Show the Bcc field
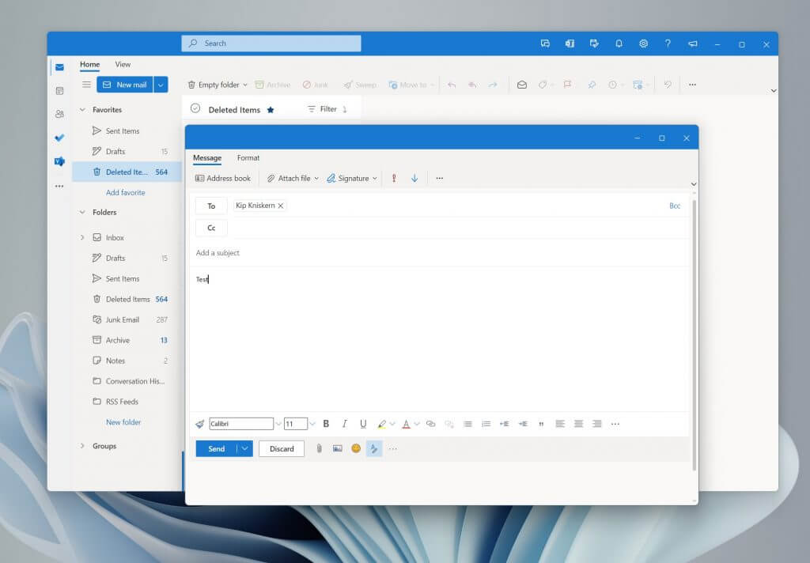 [x=675, y=206]
